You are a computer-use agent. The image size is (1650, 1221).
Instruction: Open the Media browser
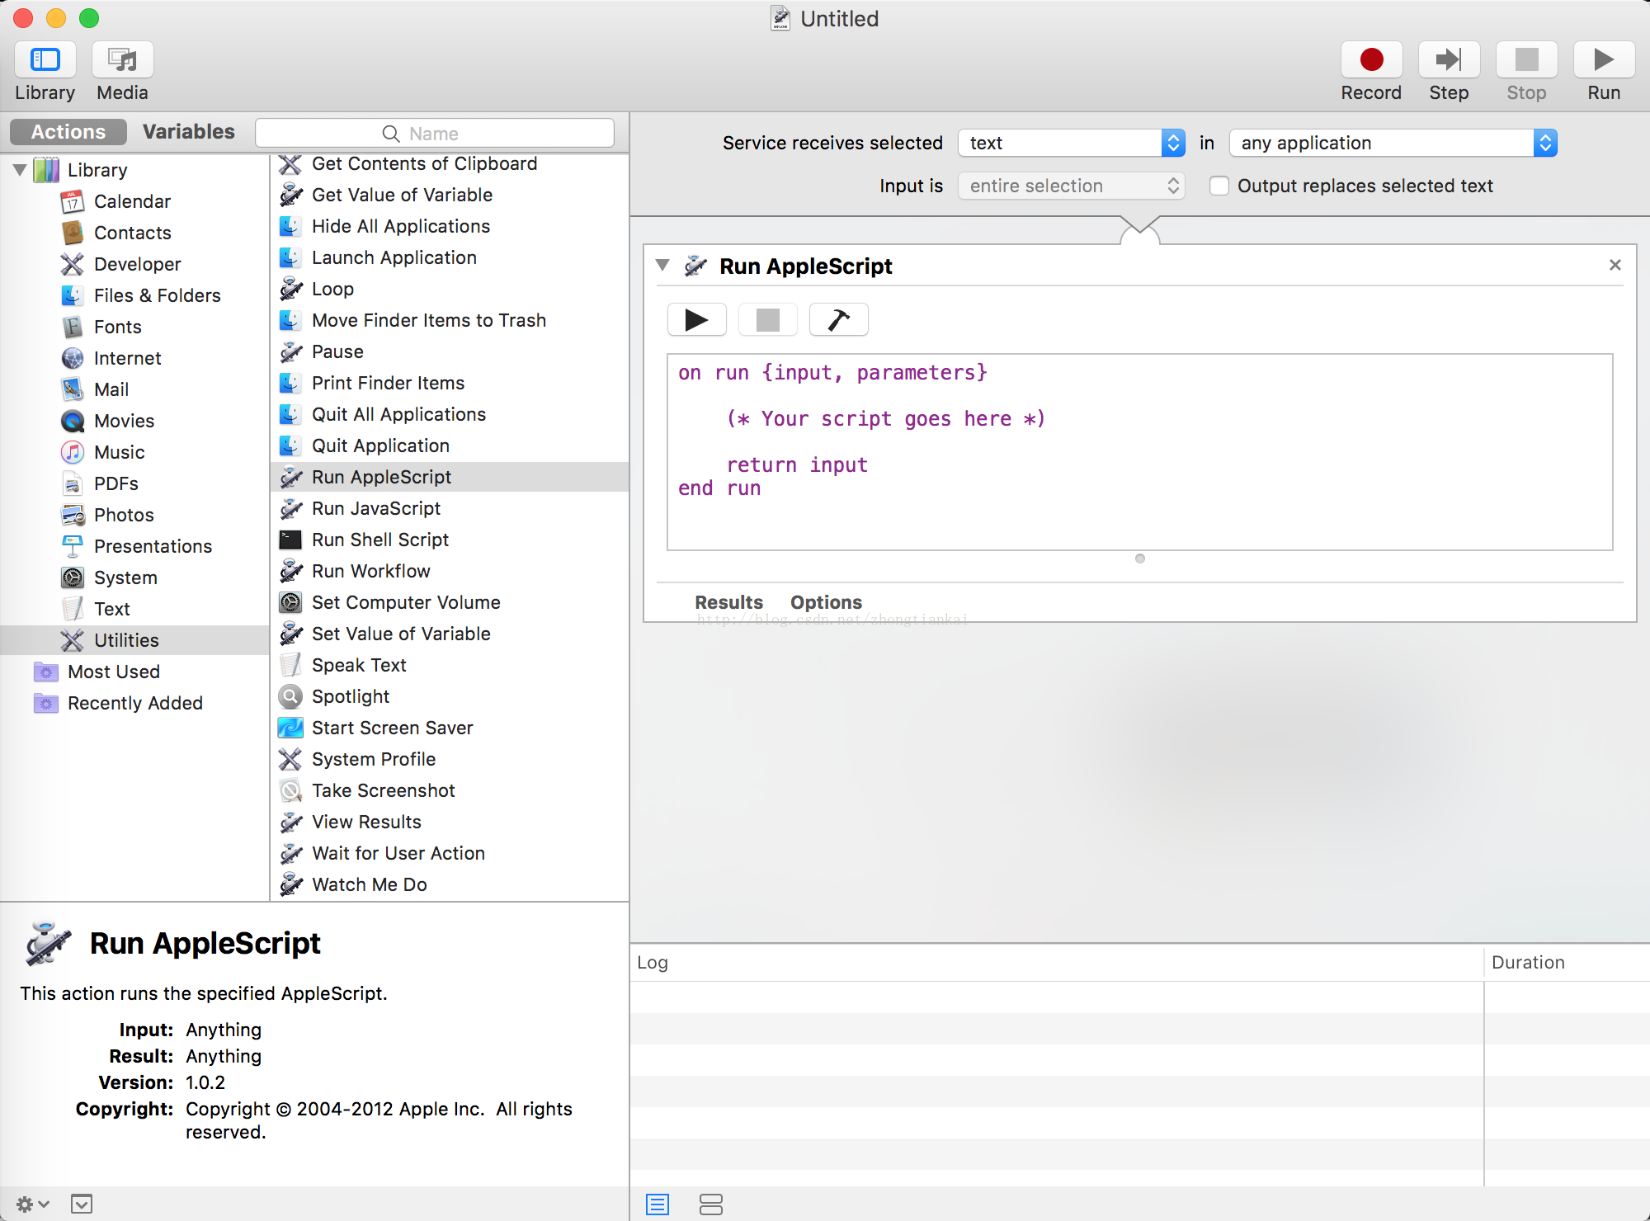122,60
